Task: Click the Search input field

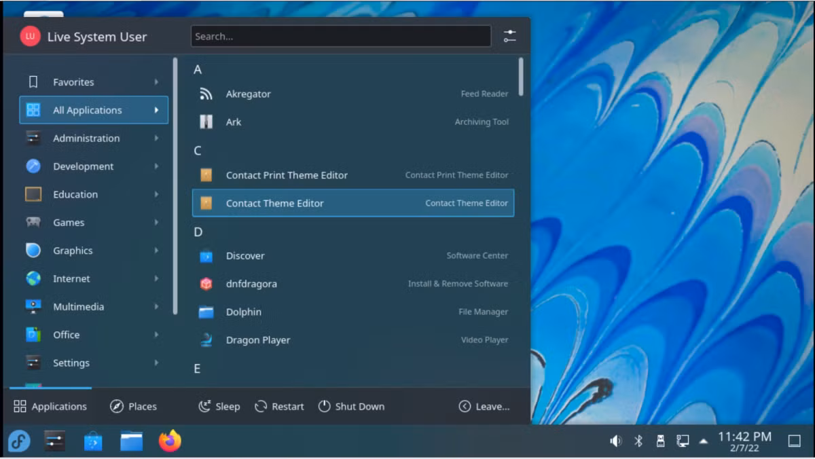Action: tap(341, 37)
